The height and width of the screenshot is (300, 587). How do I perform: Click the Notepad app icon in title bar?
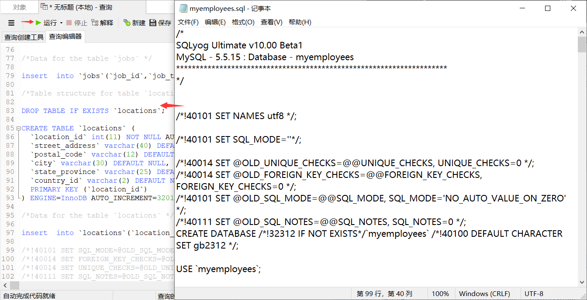[182, 8]
